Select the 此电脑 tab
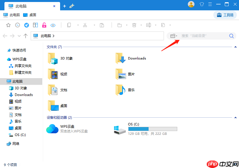 [32, 6]
